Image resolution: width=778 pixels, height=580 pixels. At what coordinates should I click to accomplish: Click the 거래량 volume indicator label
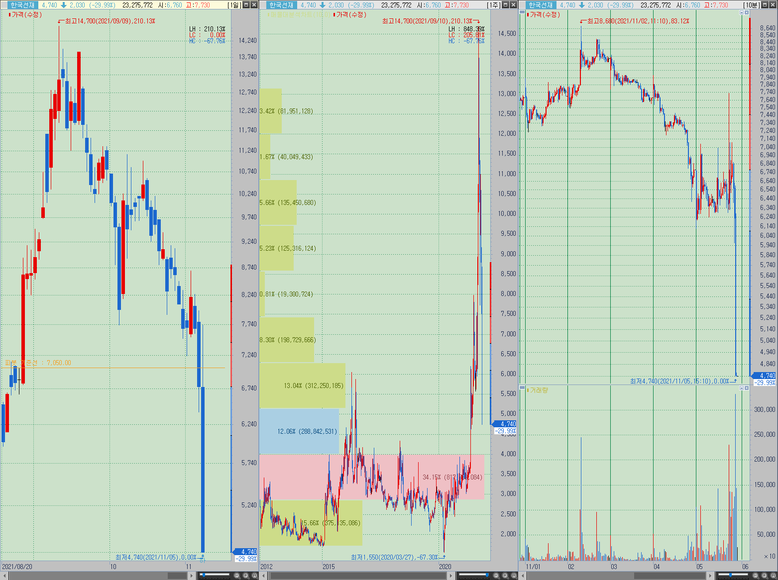click(539, 390)
